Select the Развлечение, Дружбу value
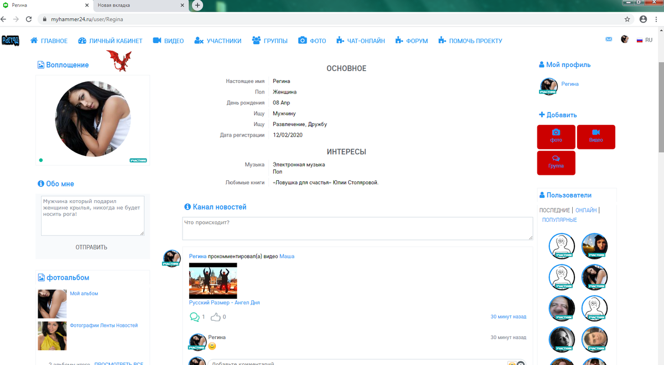 (300, 124)
